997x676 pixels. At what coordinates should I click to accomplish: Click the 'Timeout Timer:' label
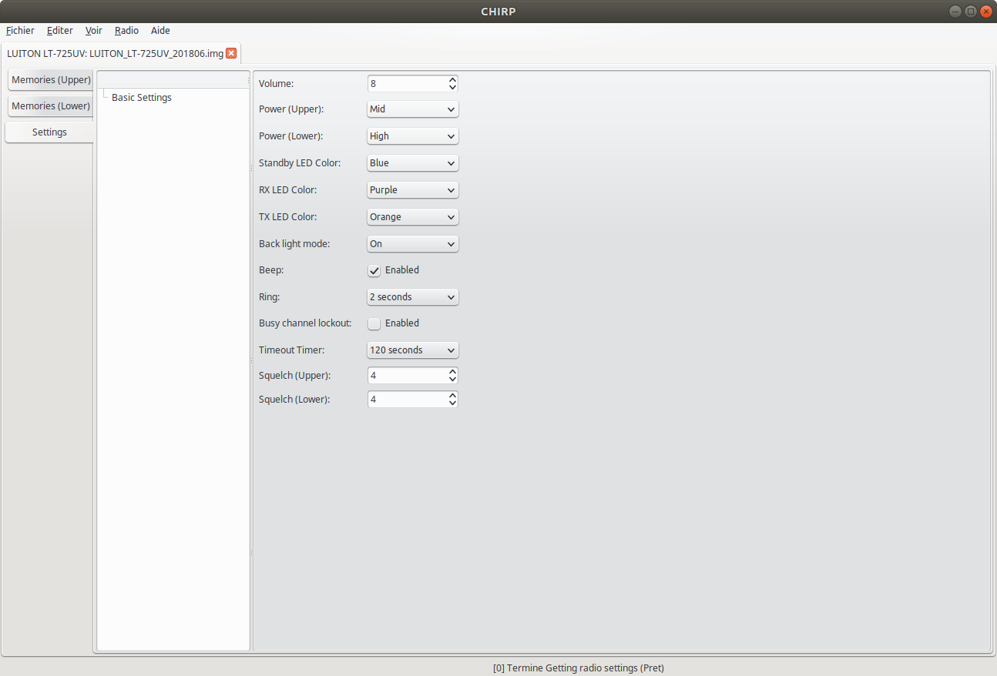pos(291,350)
